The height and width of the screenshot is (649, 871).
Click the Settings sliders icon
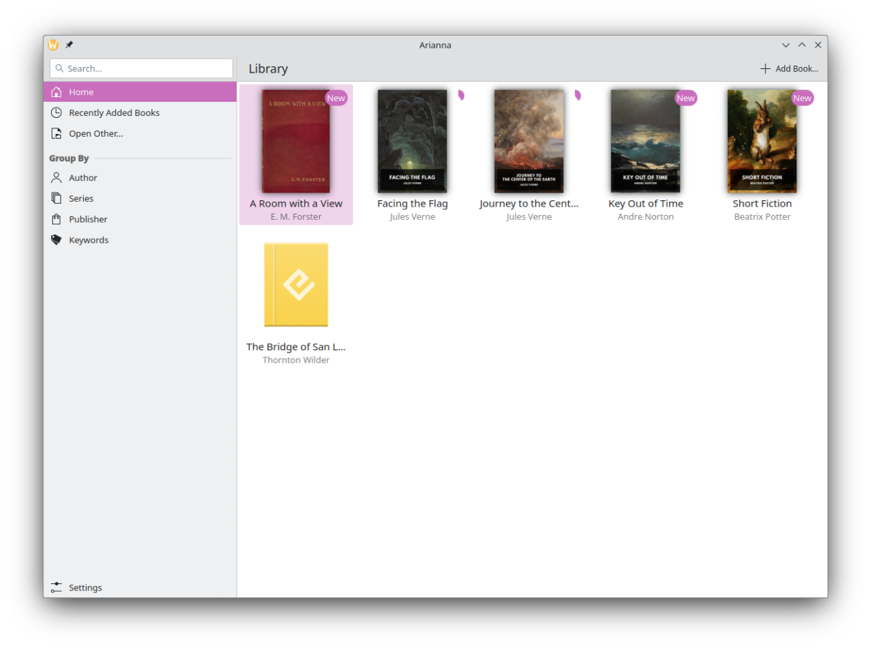pyautogui.click(x=57, y=588)
